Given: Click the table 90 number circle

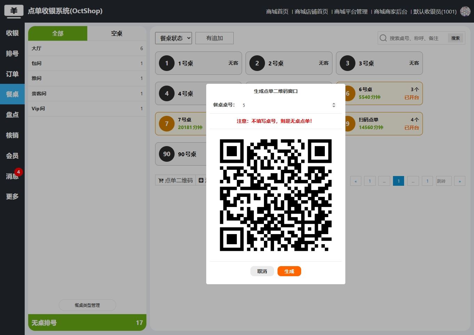Looking at the screenshot, I should click(x=167, y=154).
